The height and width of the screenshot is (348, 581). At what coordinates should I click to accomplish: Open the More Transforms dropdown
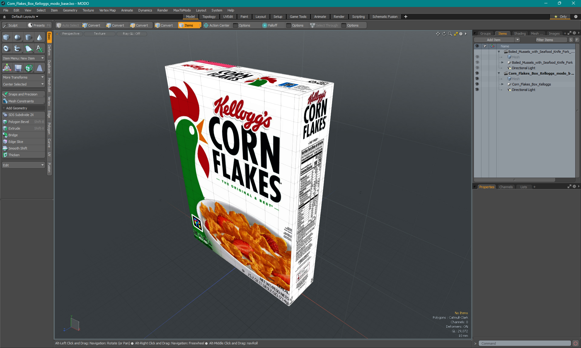[x=23, y=77]
